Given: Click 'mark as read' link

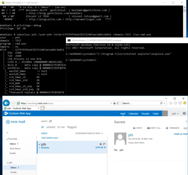Looking at the screenshot, I should (180, 134).
